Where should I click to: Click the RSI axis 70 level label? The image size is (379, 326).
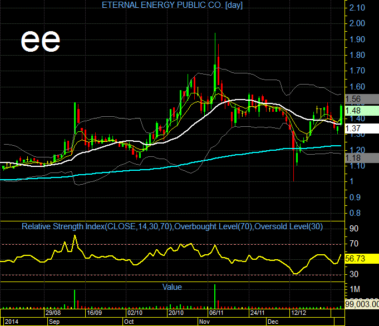tap(354, 244)
